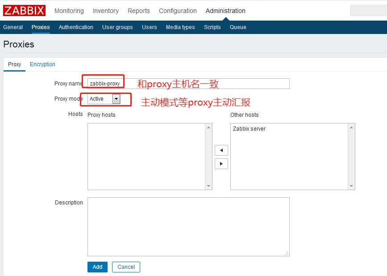The width and height of the screenshot is (387, 276).
Task: Click the Add button
Action: (97, 267)
